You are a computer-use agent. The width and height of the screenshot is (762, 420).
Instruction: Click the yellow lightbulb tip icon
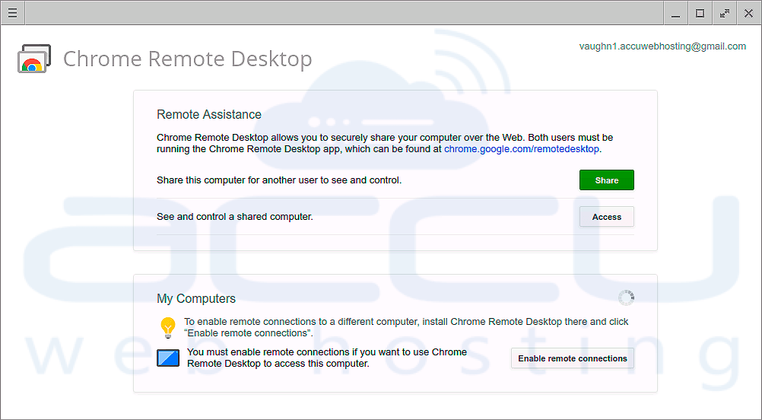167,328
